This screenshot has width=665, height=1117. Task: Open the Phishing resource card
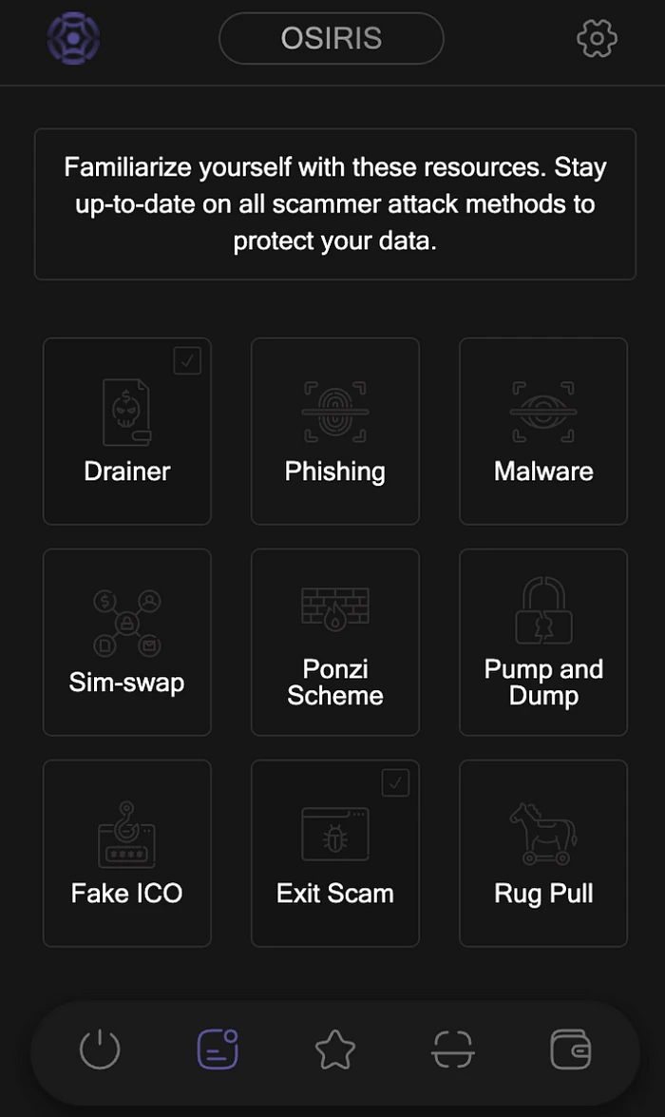335,431
